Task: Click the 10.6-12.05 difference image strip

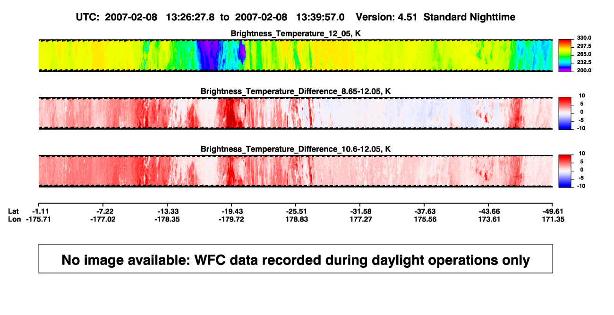Action: coord(295,171)
